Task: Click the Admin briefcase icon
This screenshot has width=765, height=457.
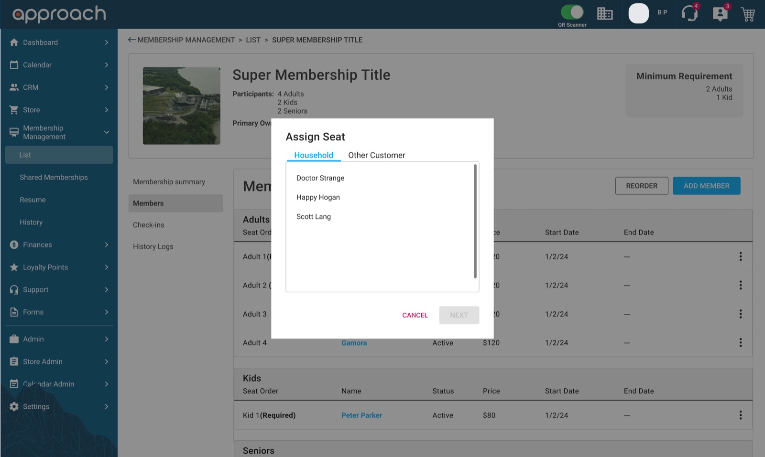Action: [14, 339]
